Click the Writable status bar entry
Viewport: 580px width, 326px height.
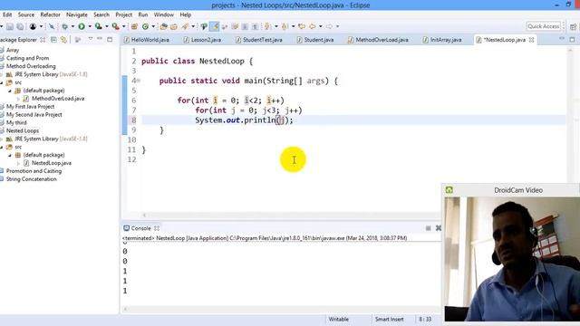[338, 319]
